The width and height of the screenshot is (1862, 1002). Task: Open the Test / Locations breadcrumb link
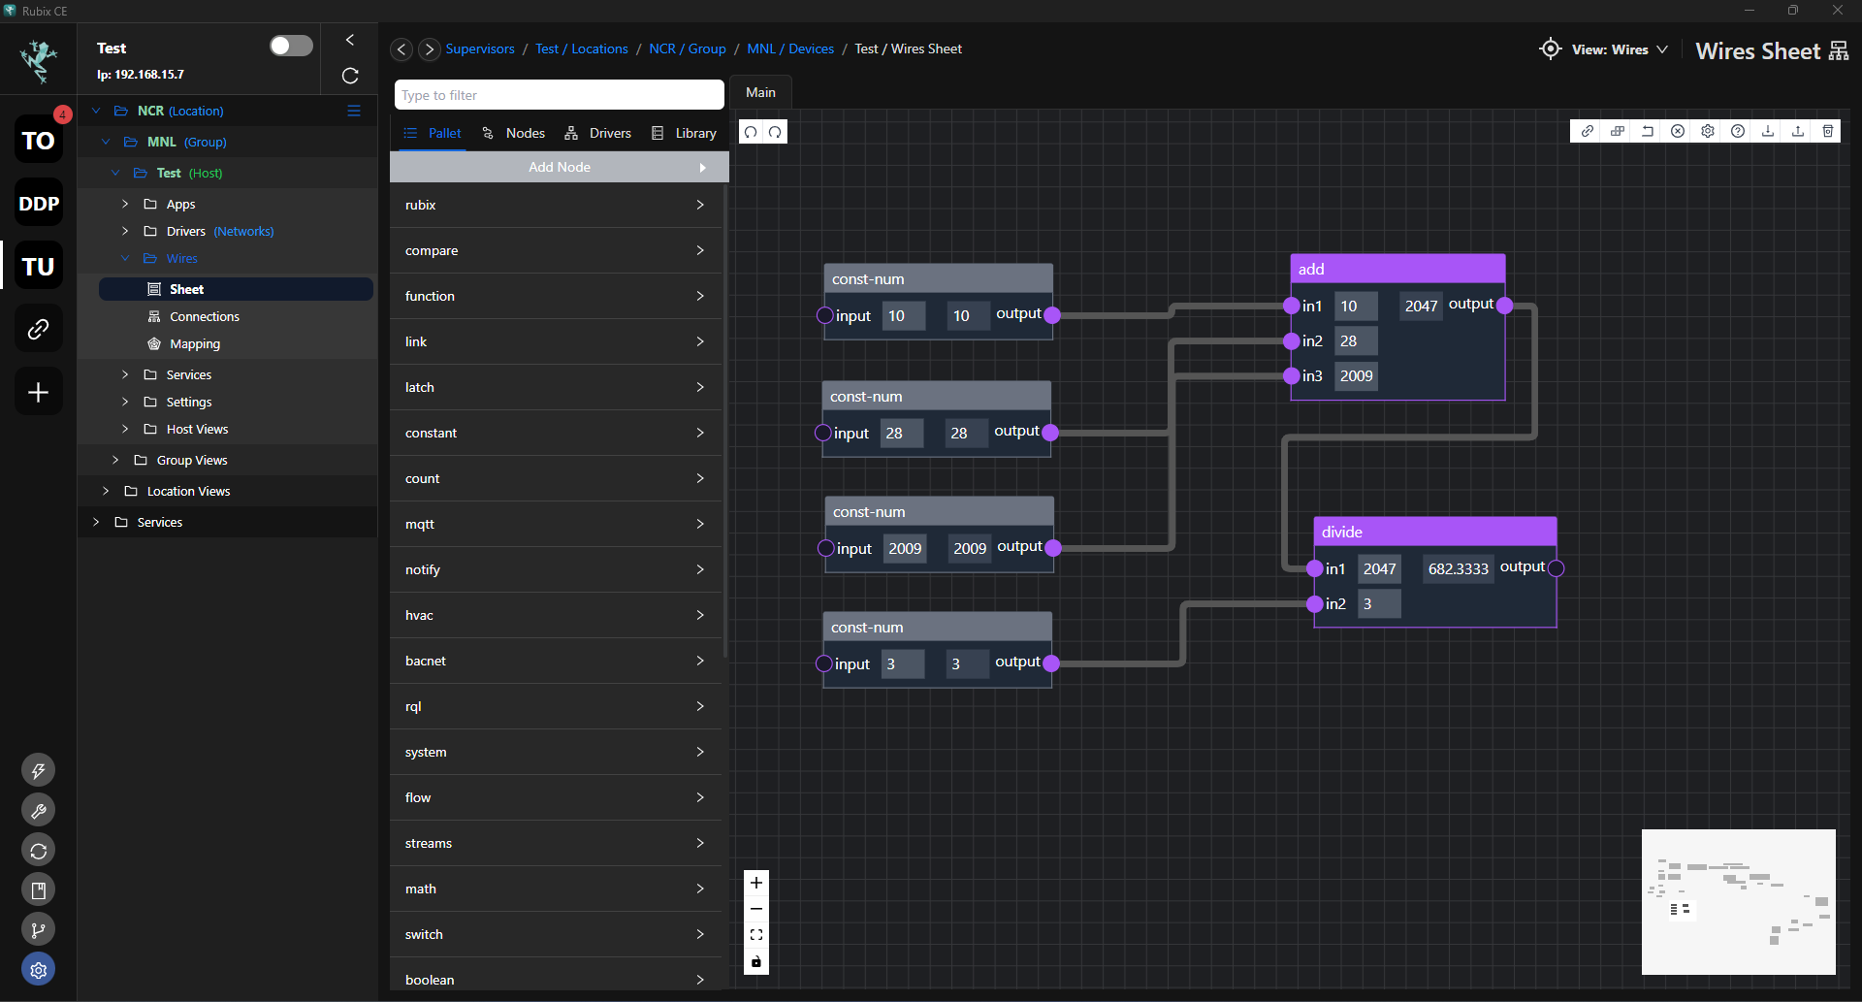582,48
